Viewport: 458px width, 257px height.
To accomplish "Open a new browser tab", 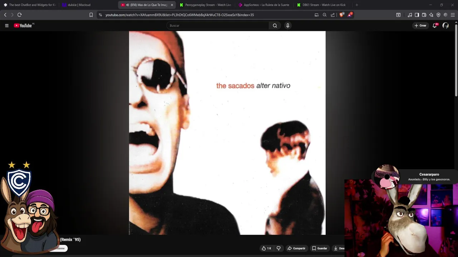I will (357, 5).
